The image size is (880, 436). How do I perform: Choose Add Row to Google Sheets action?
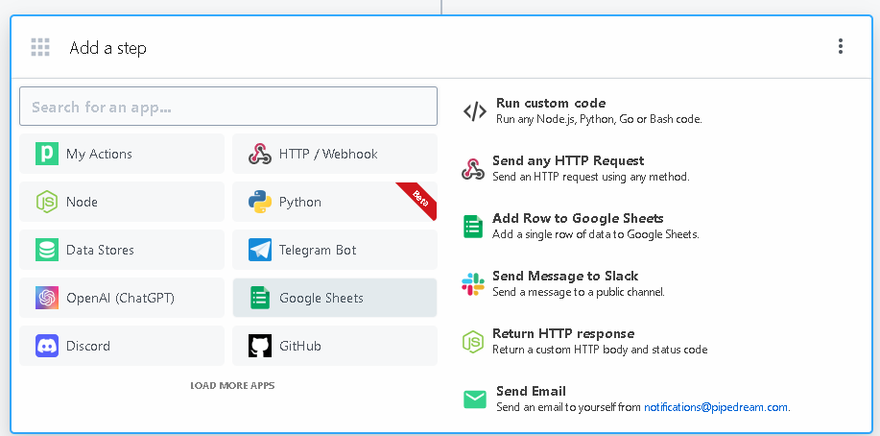pyautogui.click(x=578, y=218)
